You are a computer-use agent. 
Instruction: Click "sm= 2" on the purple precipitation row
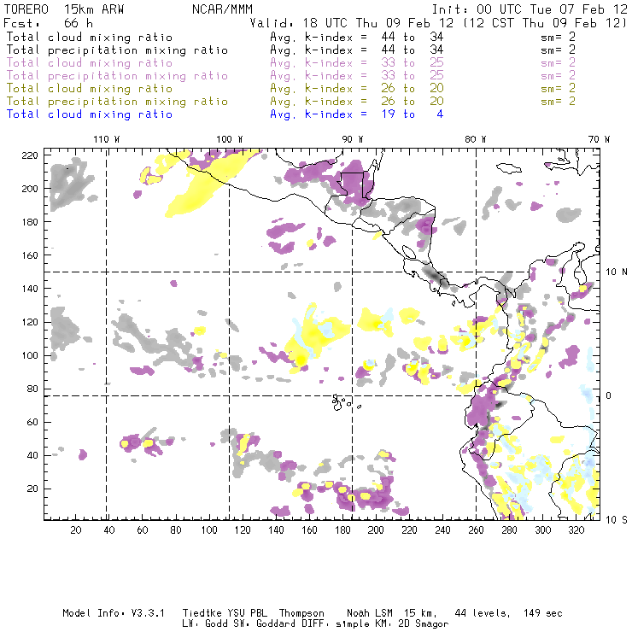(558, 76)
